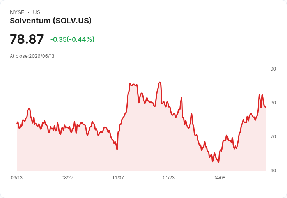
Task: Click the 01/23 x-axis date label
Action: pos(169,178)
